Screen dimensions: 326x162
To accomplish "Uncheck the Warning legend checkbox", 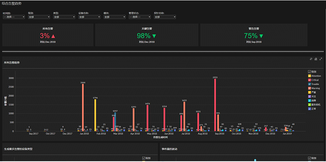I will point(309,88).
